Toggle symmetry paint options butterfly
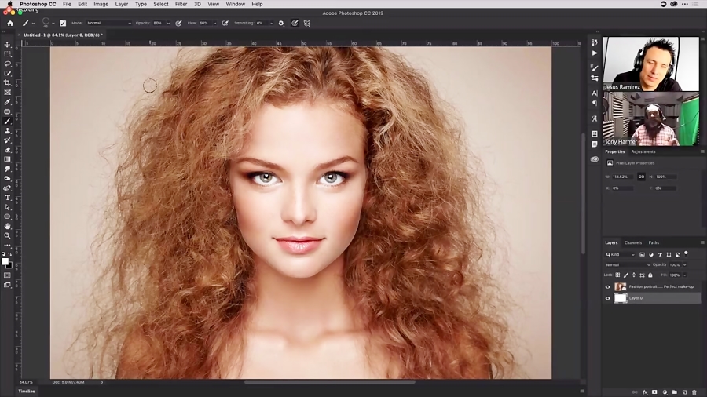Screen dimensions: 707x397 [307, 23]
